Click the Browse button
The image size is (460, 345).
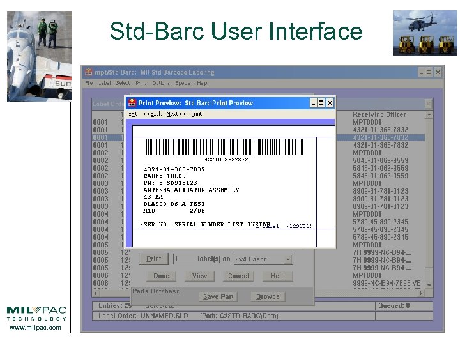(x=268, y=296)
